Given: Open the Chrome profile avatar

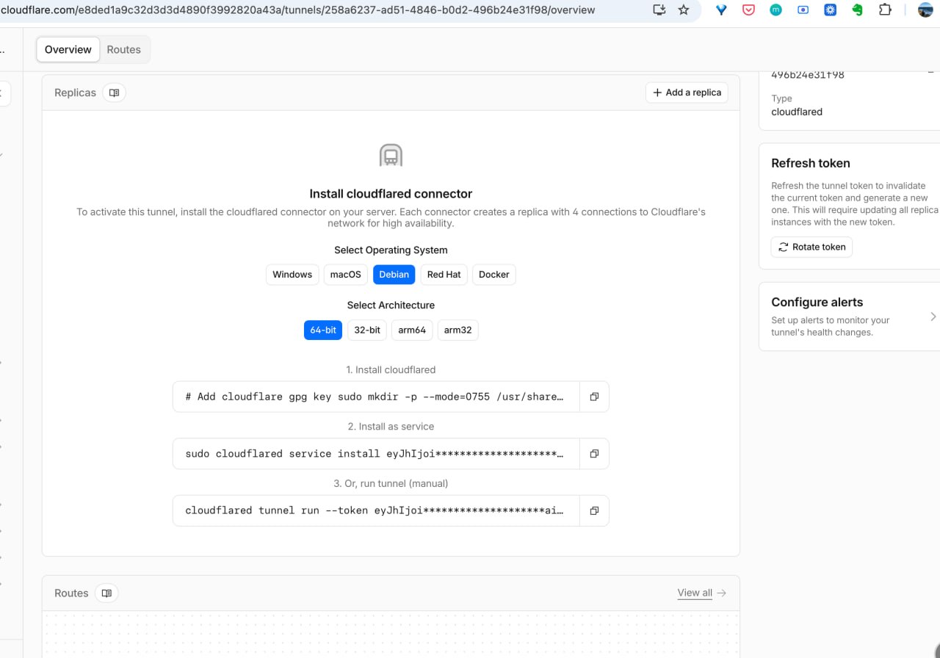Looking at the screenshot, I should pyautogui.click(x=925, y=10).
